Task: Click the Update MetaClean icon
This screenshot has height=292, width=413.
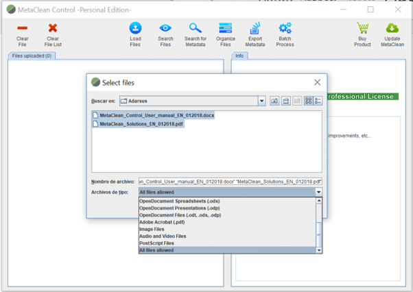Action: click(392, 28)
